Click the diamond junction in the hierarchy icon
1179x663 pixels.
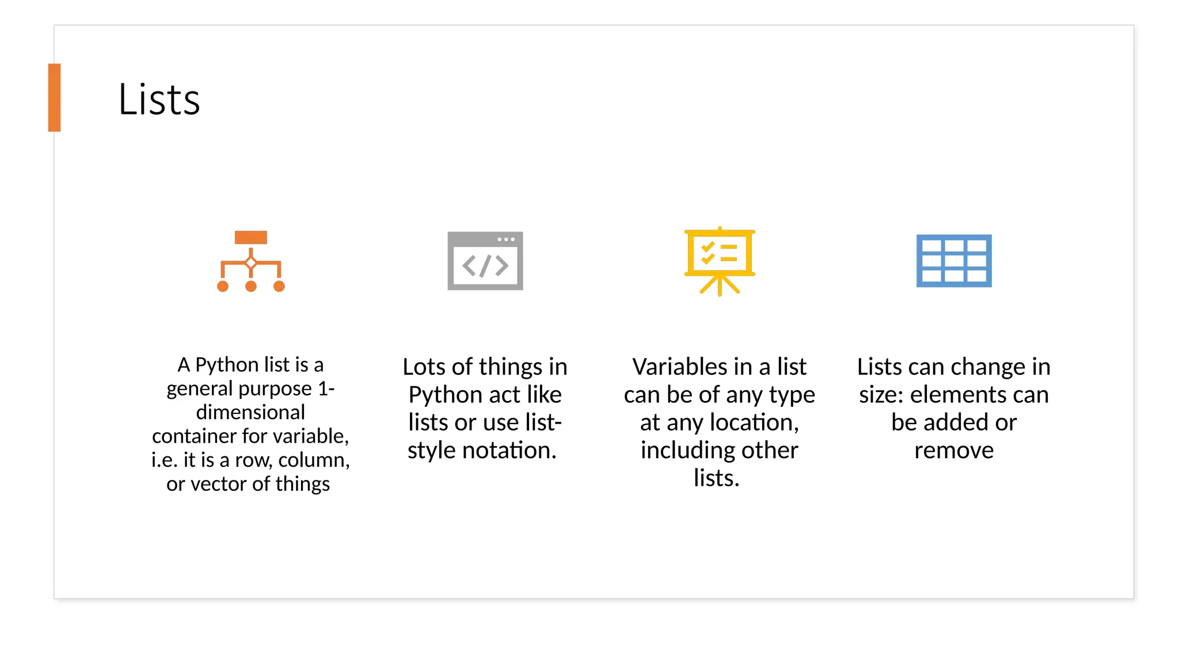coord(250,264)
